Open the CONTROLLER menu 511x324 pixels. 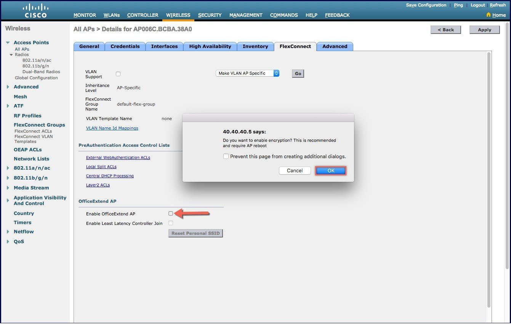[x=143, y=15]
